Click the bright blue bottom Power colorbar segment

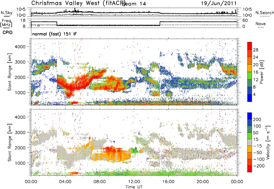pos(250,98)
